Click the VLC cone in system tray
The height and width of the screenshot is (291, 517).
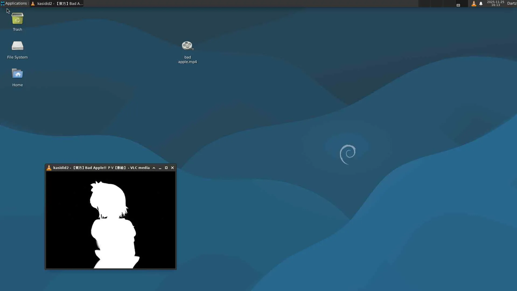(474, 4)
